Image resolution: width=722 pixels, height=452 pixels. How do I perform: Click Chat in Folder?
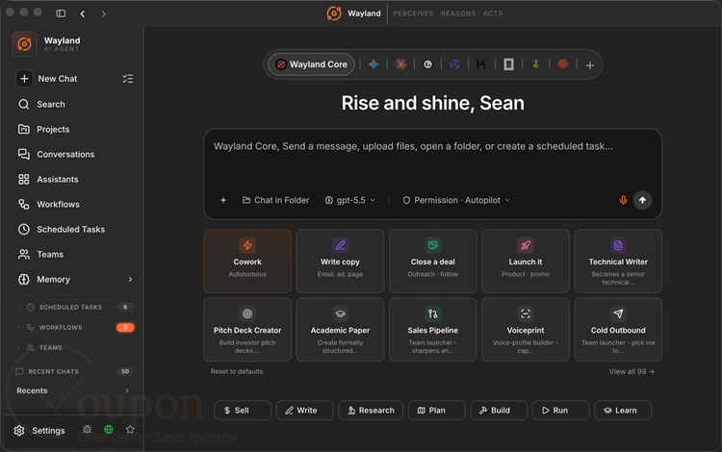(276, 200)
